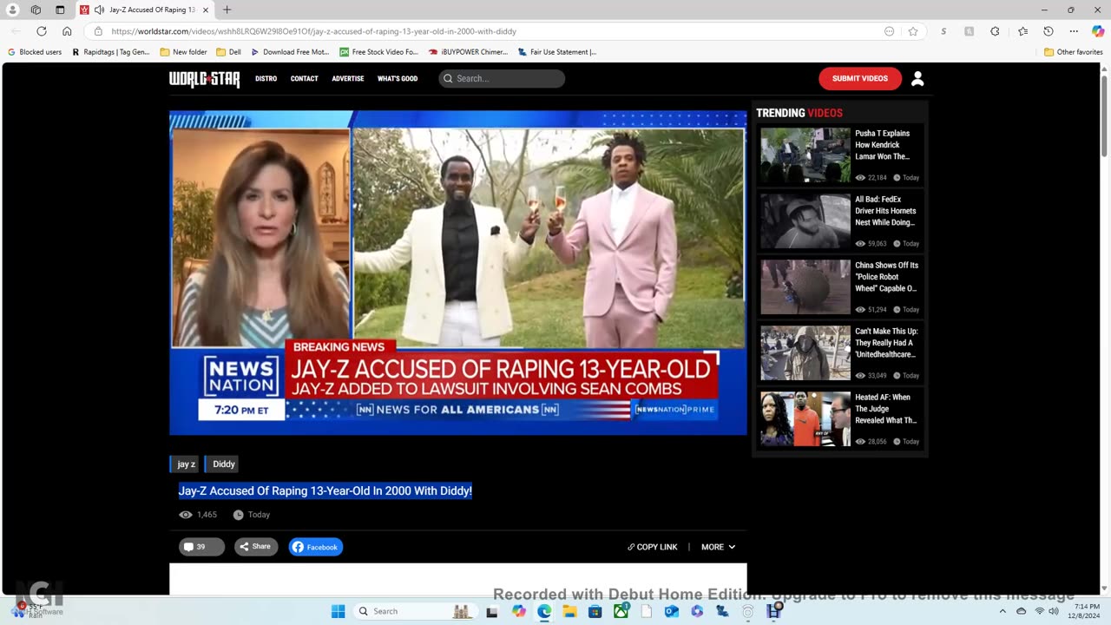This screenshot has width=1111, height=625.
Task: Toggle vertical tabs actions icon
Action: click(60, 10)
